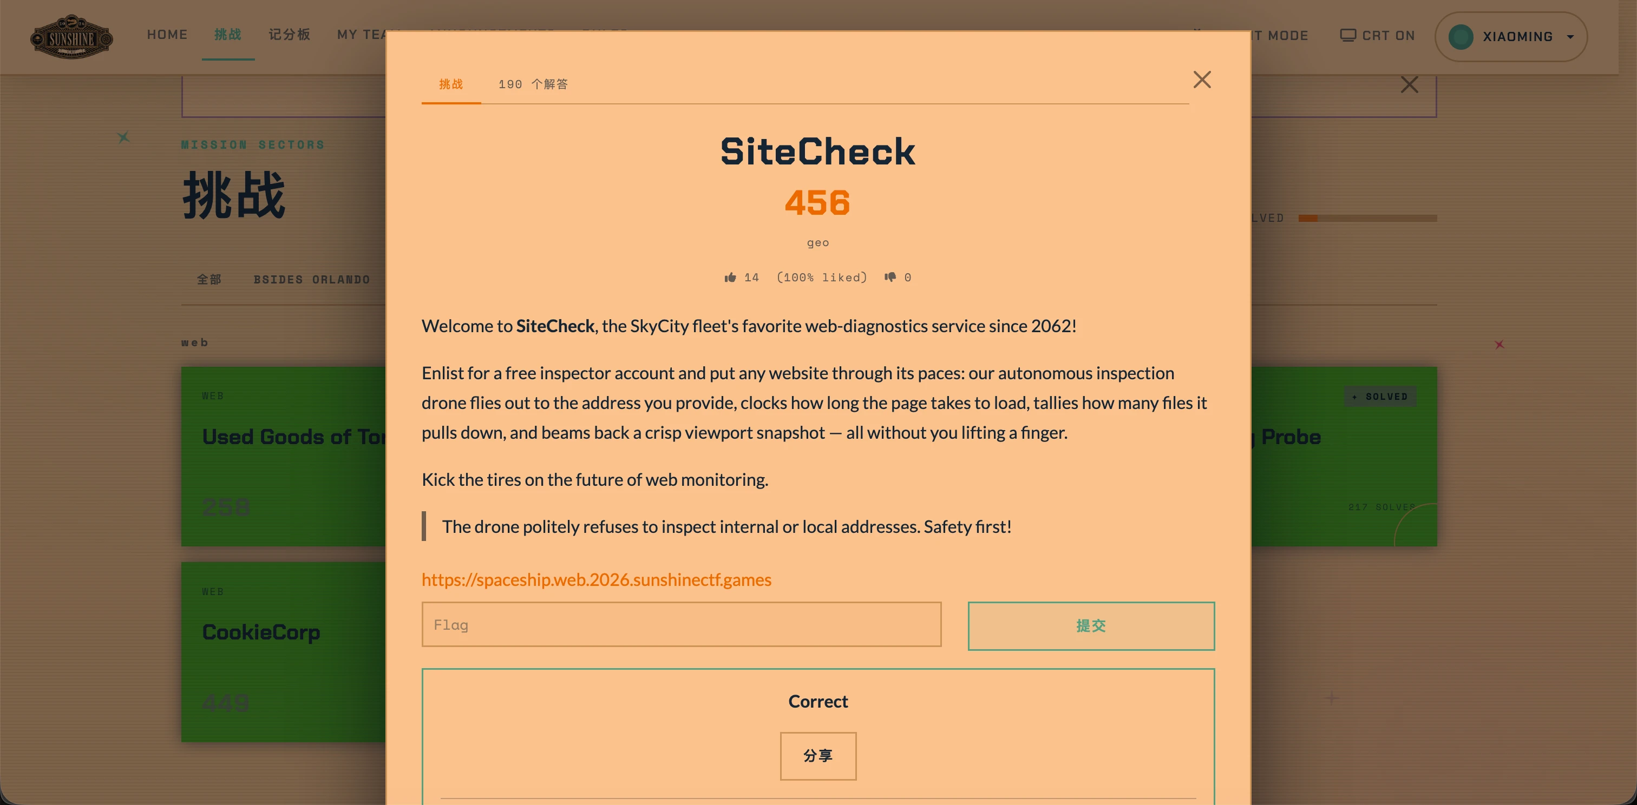Click the Flag input field
Screen dimensions: 1637x805
pyautogui.click(x=681, y=625)
